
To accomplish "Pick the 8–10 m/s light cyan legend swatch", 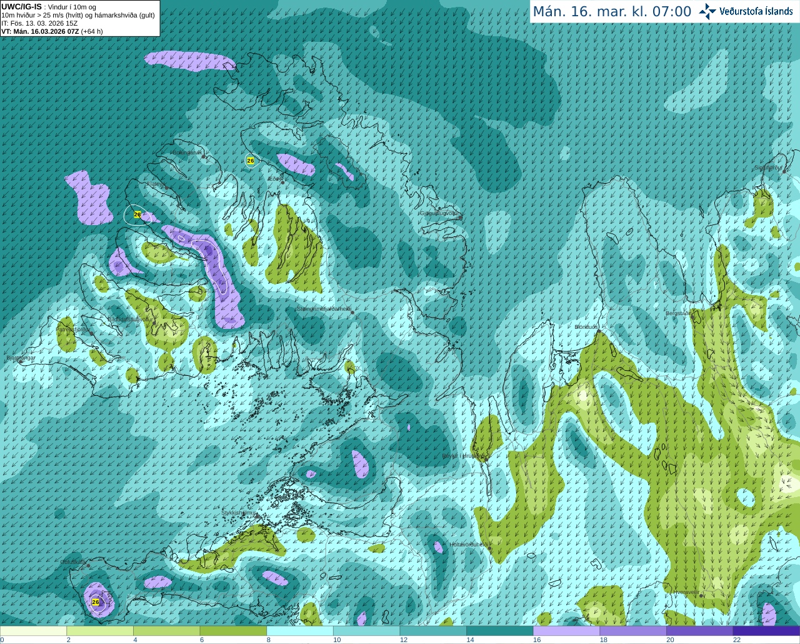I will (300, 631).
